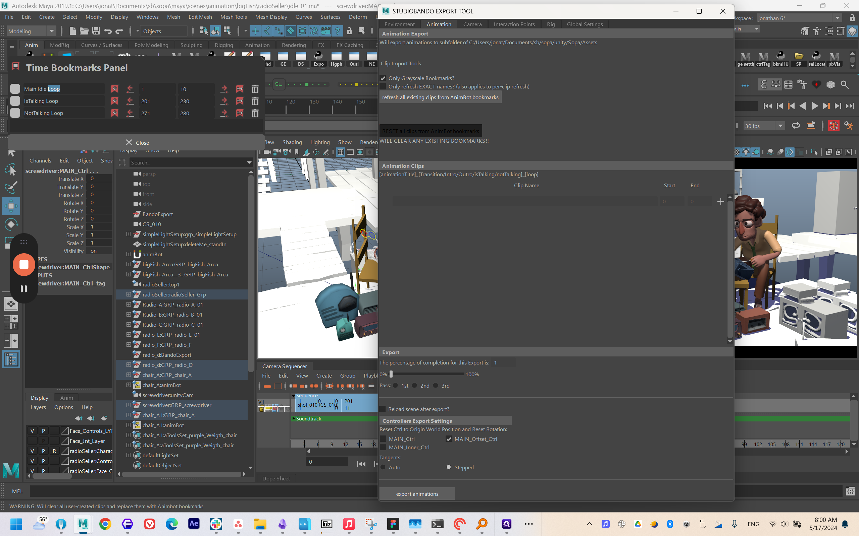The width and height of the screenshot is (859, 536).
Task: Click the Hgph shelf button
Action: (x=336, y=59)
